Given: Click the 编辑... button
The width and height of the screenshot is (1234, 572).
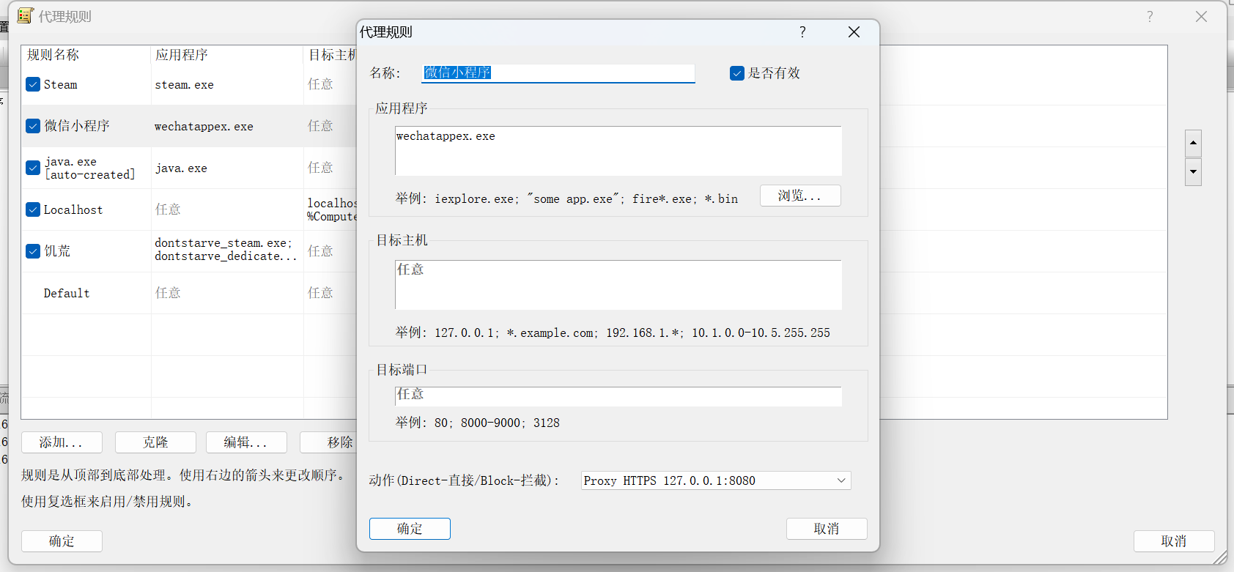Looking at the screenshot, I should click(x=246, y=442).
